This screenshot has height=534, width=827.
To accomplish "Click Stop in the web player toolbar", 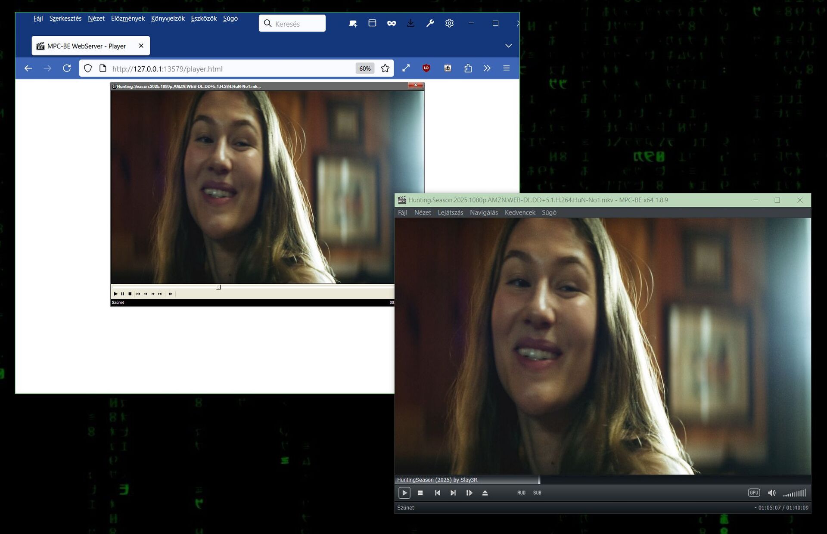I will (x=130, y=294).
